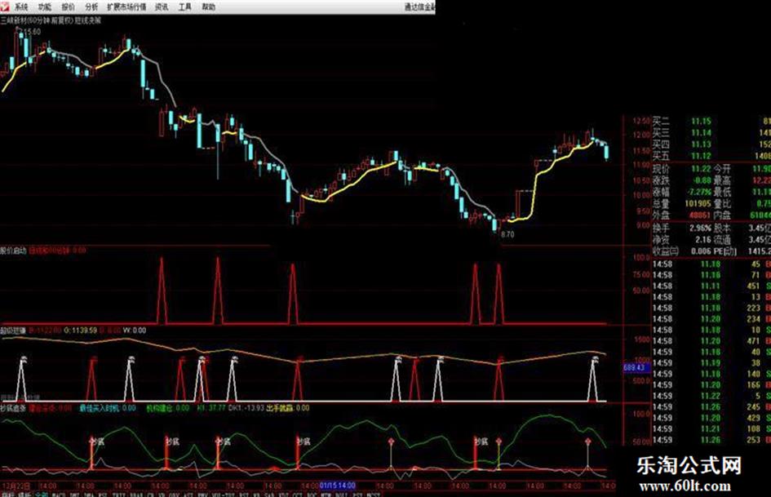Open the 分析 menu

coord(91,7)
